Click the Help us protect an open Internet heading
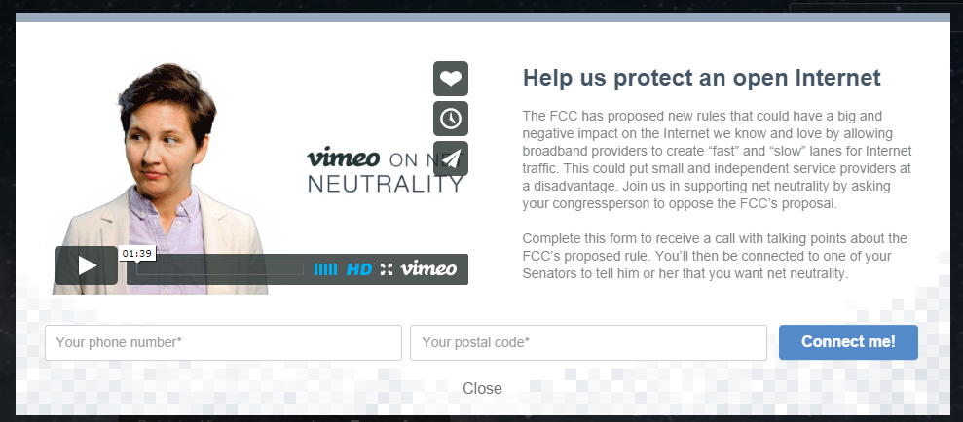 pyautogui.click(x=701, y=78)
